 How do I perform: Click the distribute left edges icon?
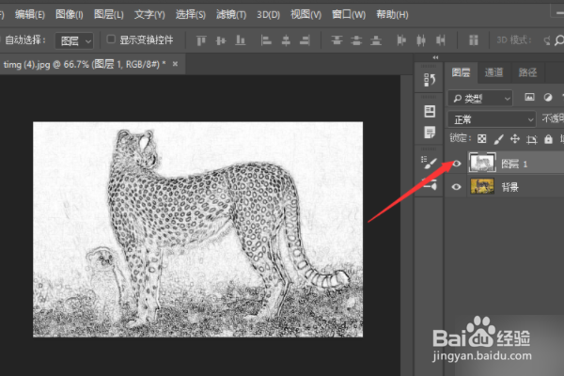point(401,40)
